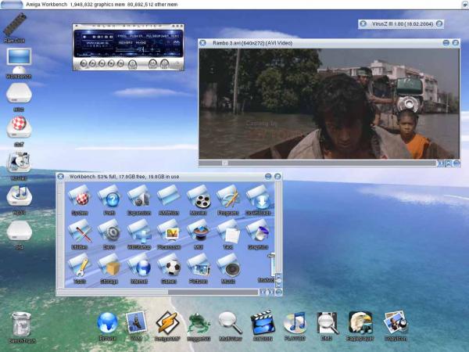Click stop button in audio player

[x=111, y=63]
